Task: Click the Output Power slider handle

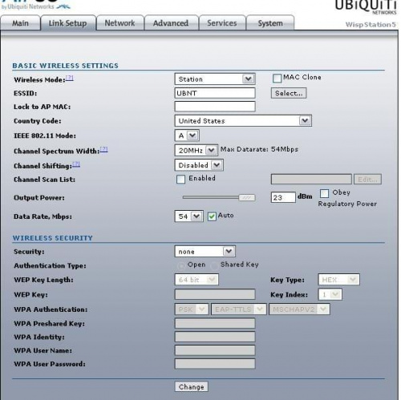Action: [247, 197]
